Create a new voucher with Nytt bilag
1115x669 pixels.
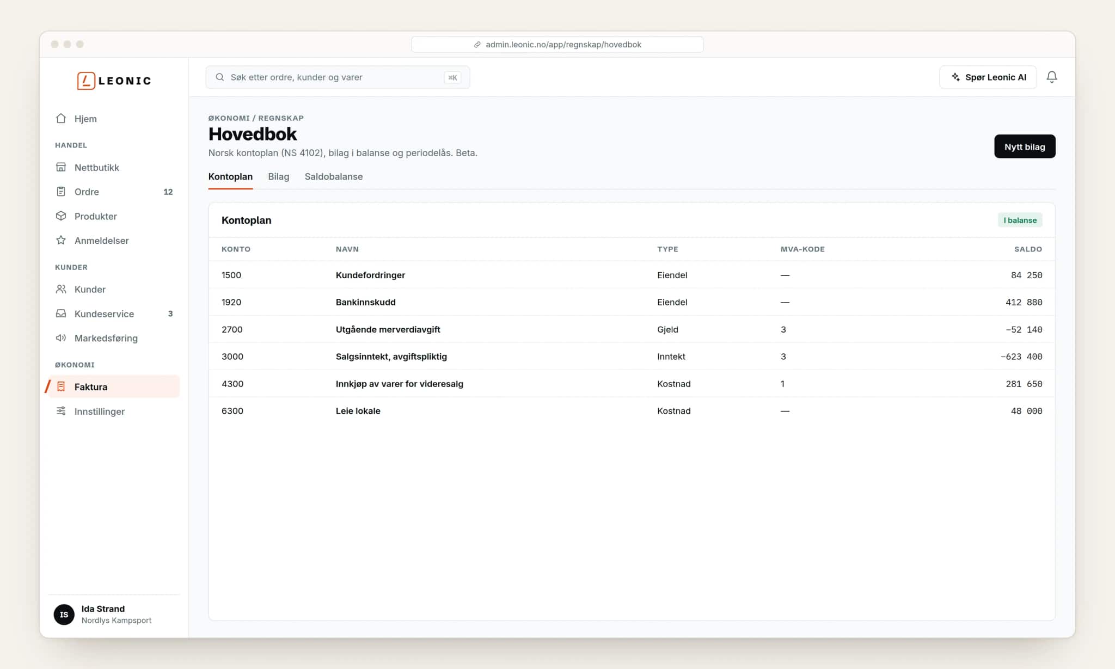[x=1025, y=146]
